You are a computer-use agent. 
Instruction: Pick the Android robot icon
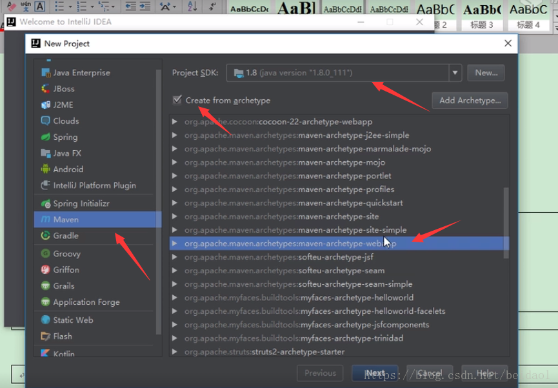coord(46,169)
